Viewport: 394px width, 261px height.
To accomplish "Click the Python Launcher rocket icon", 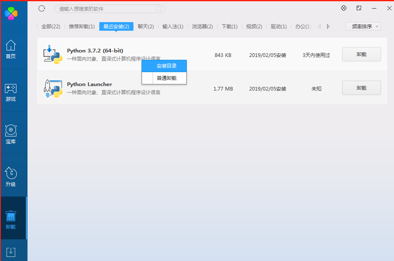I will pyautogui.click(x=53, y=89).
